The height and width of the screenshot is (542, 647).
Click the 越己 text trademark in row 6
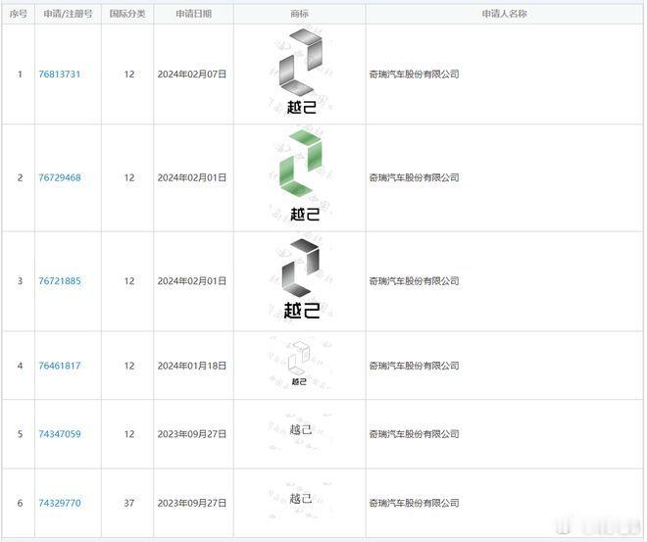coord(300,499)
